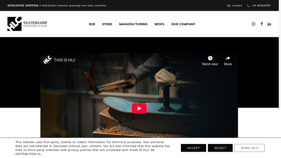Viewport: 281px width, 158px height.
Task: Open the Instagram profile icon
Action: click(253, 24)
